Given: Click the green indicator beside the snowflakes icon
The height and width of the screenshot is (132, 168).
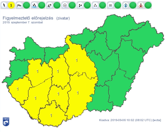Looking at the screenshot, I should point(103,5).
